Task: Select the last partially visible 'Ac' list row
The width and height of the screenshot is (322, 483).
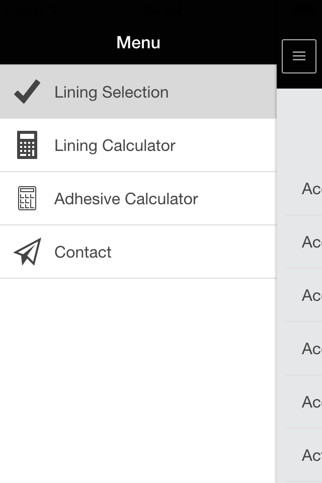Action: tap(304, 455)
